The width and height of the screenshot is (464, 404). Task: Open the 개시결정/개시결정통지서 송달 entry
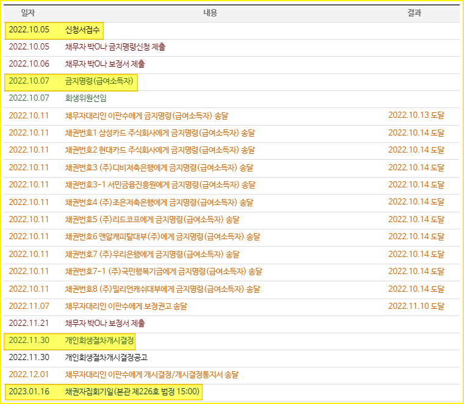[151, 375]
